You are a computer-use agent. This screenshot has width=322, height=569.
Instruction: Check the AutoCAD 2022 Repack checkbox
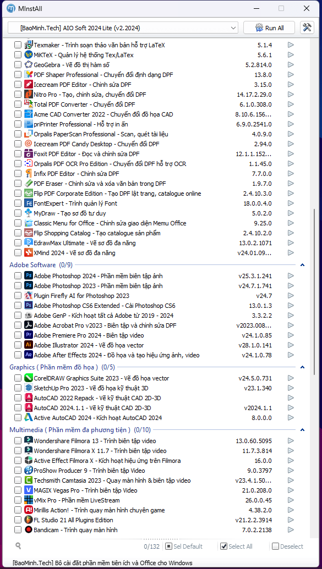[18, 398]
